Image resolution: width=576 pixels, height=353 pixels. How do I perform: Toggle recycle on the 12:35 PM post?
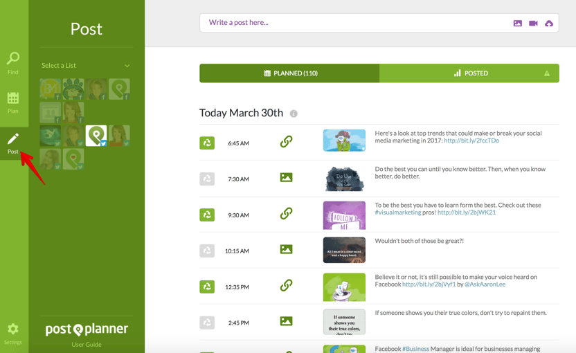tap(207, 287)
